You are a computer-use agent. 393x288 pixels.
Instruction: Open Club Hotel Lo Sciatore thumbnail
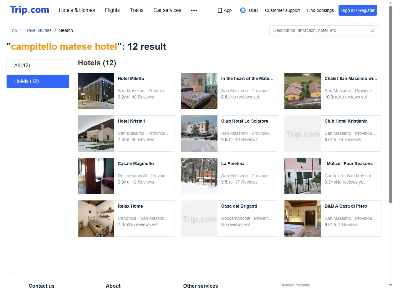coord(199,134)
